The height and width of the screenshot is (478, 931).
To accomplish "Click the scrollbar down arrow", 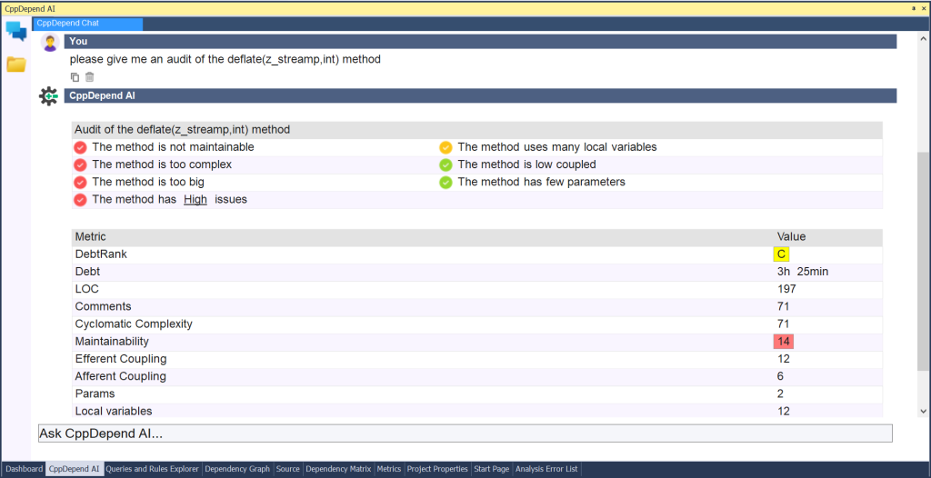I will (x=924, y=411).
